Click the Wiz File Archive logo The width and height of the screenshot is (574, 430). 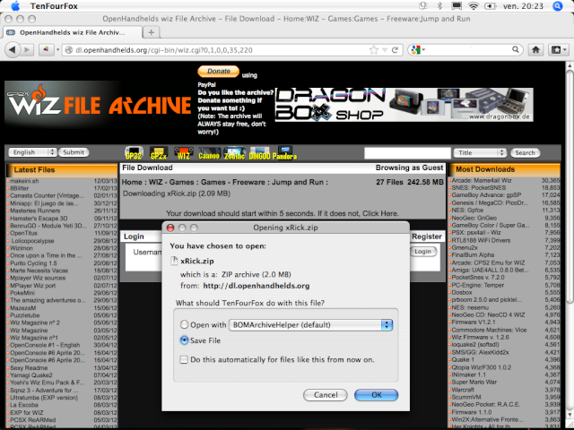click(x=98, y=104)
